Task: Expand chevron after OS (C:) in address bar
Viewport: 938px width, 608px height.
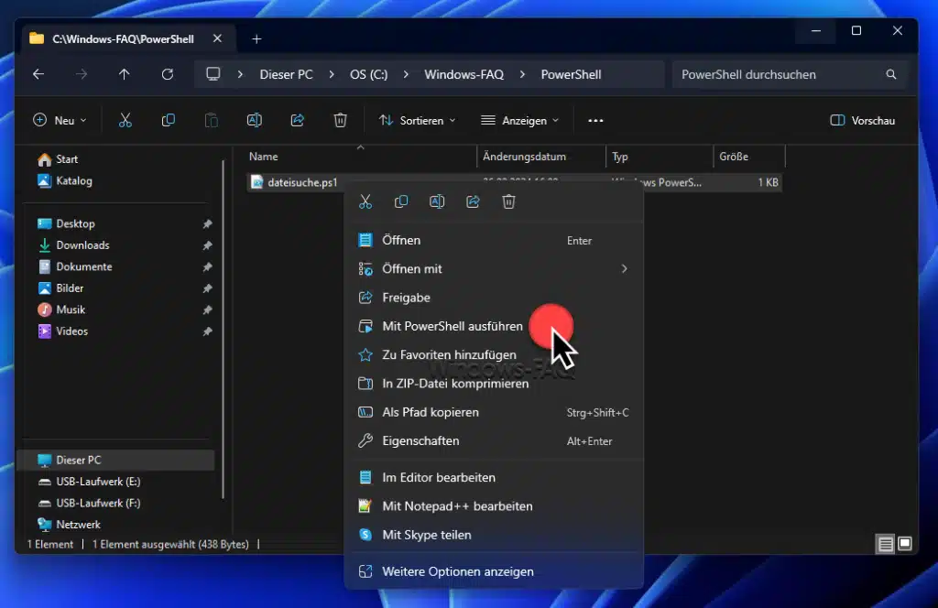Action: [406, 74]
